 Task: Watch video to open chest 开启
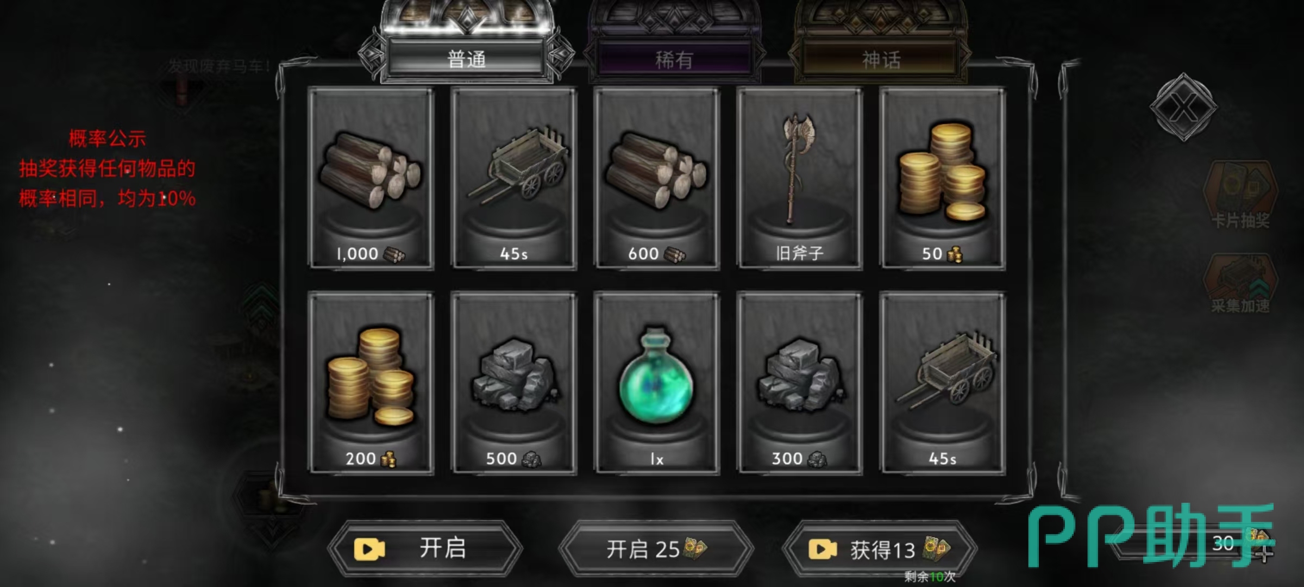tap(425, 548)
